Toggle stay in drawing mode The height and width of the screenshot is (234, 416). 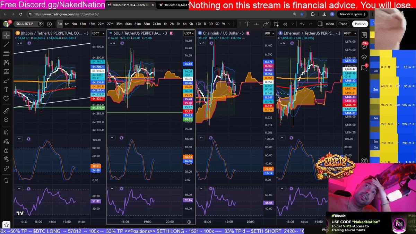(6, 141)
